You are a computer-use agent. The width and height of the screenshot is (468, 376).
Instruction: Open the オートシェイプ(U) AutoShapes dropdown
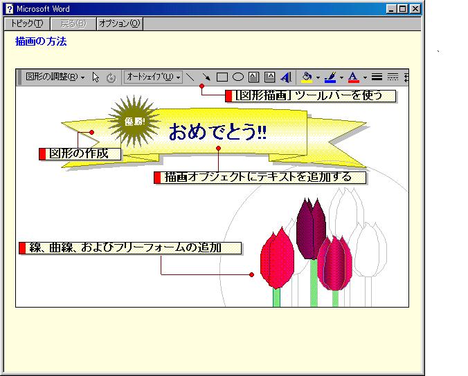point(153,77)
